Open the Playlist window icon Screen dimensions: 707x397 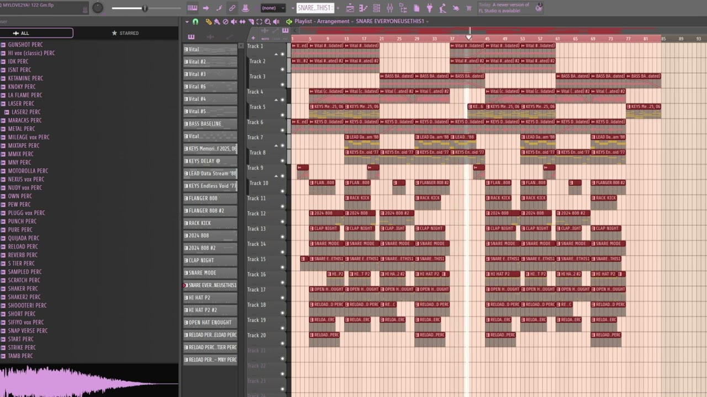point(350,8)
